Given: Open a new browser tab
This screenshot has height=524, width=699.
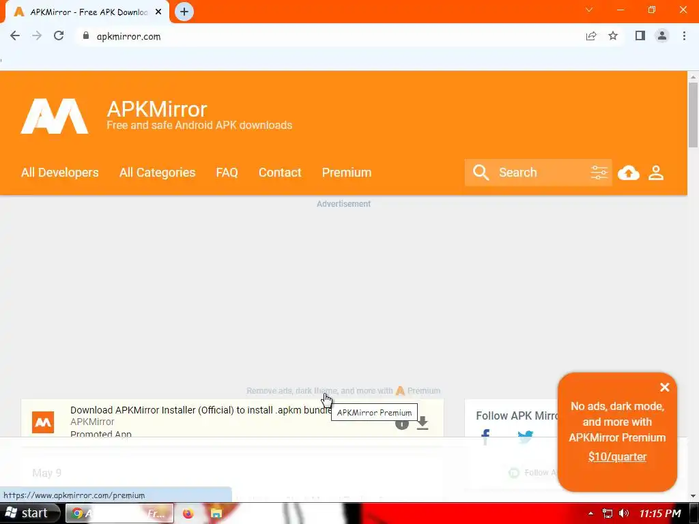Looking at the screenshot, I should pyautogui.click(x=184, y=12).
